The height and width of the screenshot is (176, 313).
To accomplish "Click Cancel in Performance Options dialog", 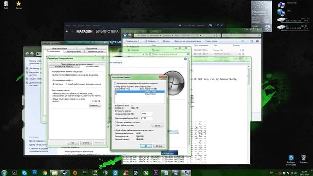I will click(86, 143).
